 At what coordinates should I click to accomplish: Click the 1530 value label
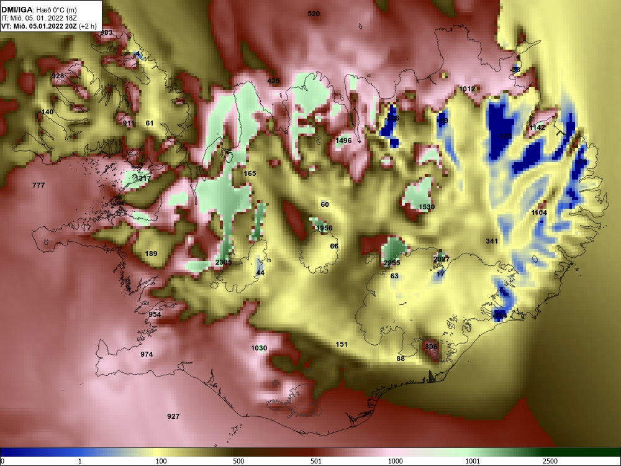coord(427,208)
